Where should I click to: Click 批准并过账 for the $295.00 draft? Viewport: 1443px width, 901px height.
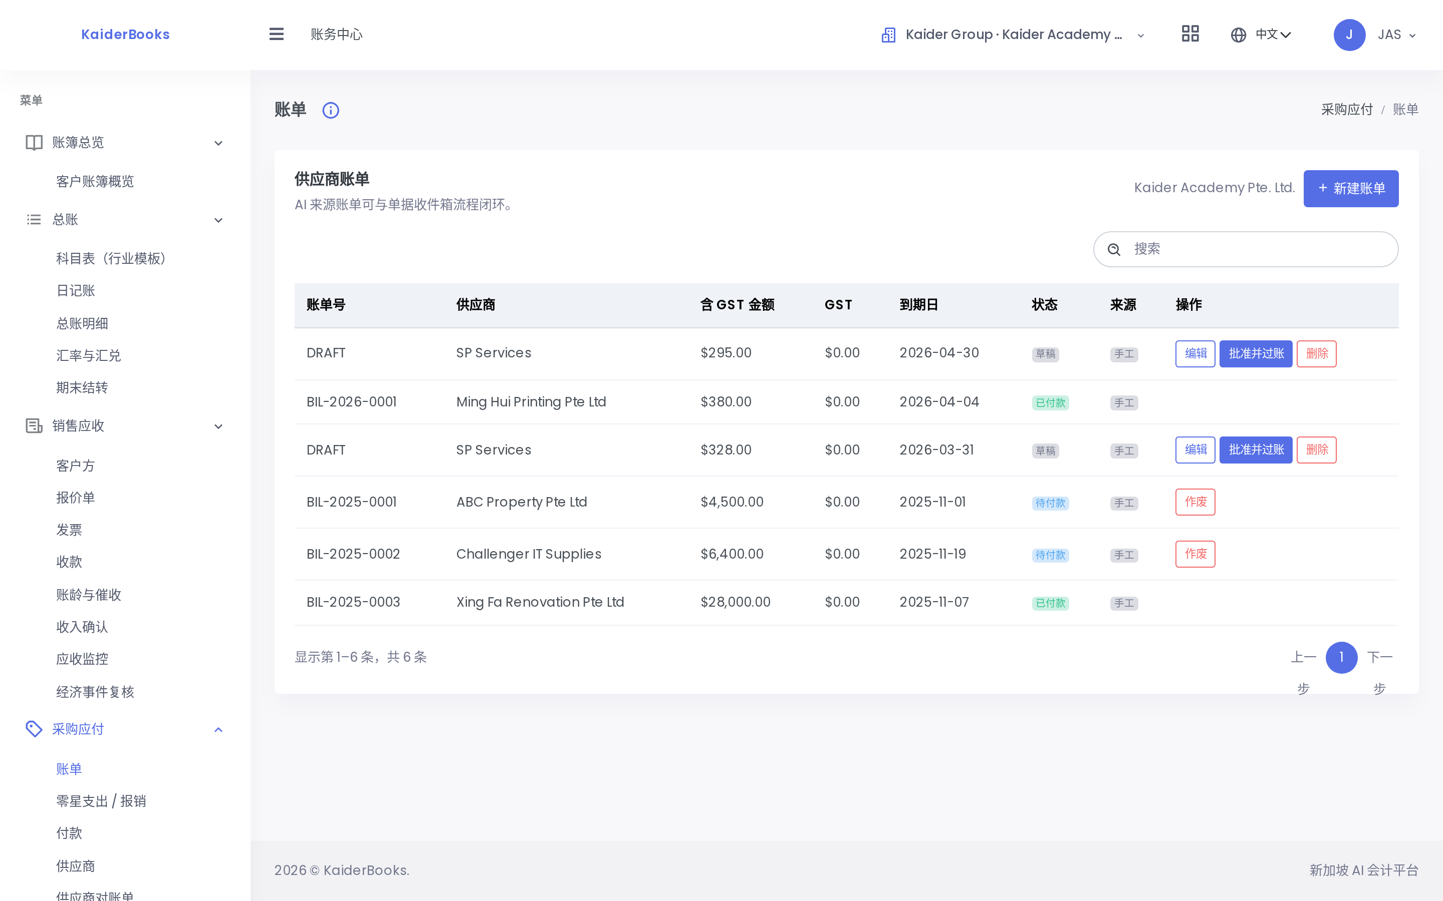(x=1256, y=354)
